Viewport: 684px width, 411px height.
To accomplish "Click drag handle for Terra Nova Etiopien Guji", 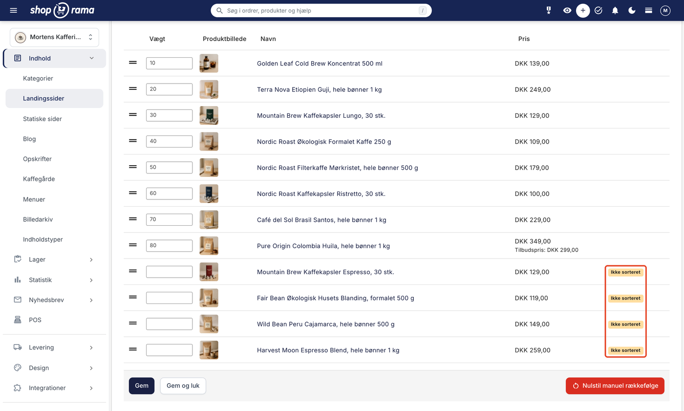I will click(132, 88).
